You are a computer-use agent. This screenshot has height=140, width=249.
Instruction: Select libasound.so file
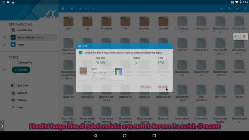pos(202,46)
